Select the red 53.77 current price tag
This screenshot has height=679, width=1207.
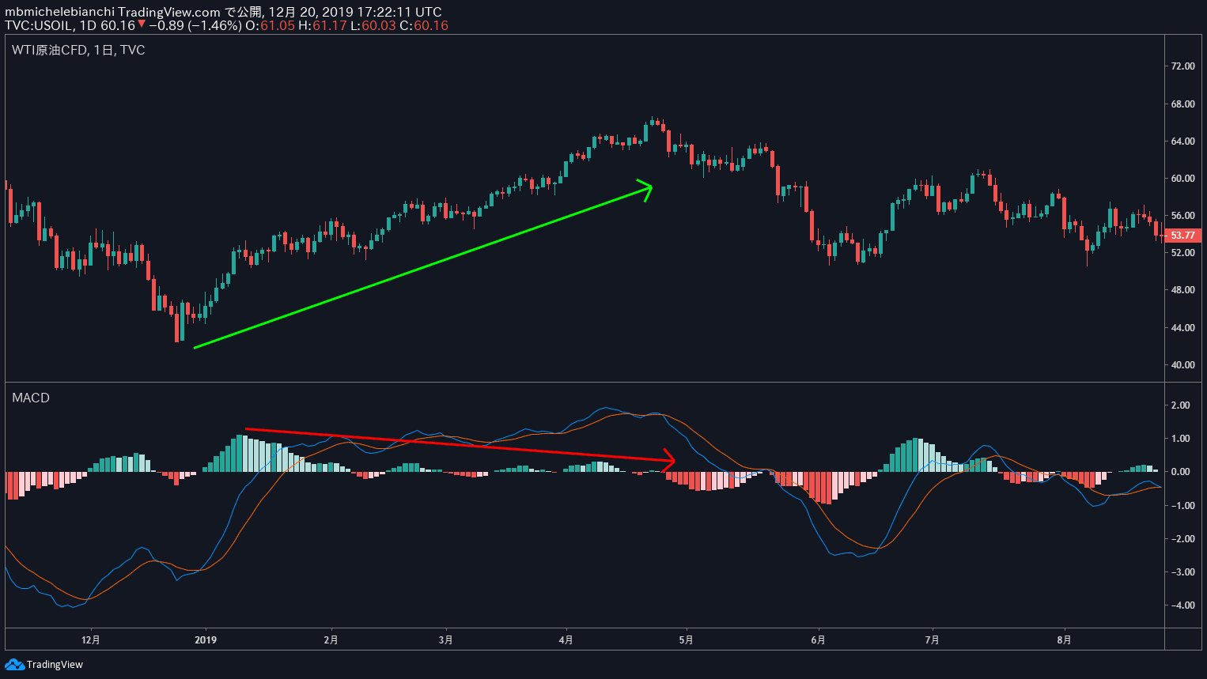pyautogui.click(x=1182, y=236)
